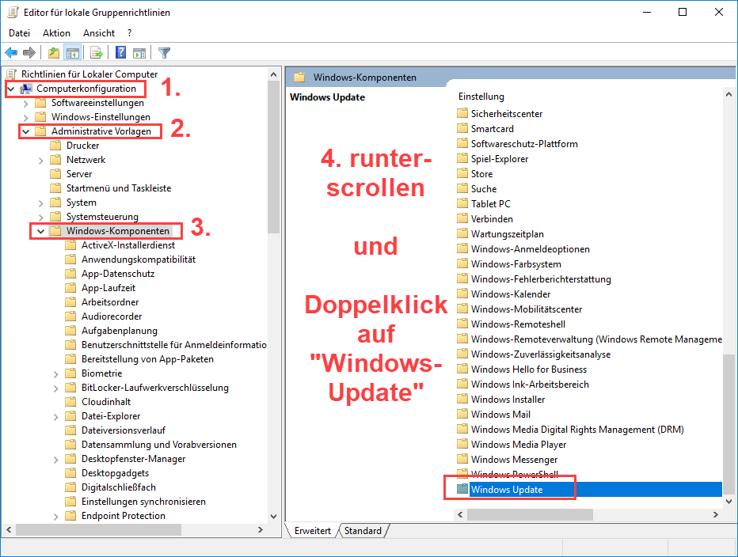This screenshot has width=738, height=557.
Task: Expand the BitLocker-Laufwerkverschlüsselung node
Action: click(x=56, y=388)
